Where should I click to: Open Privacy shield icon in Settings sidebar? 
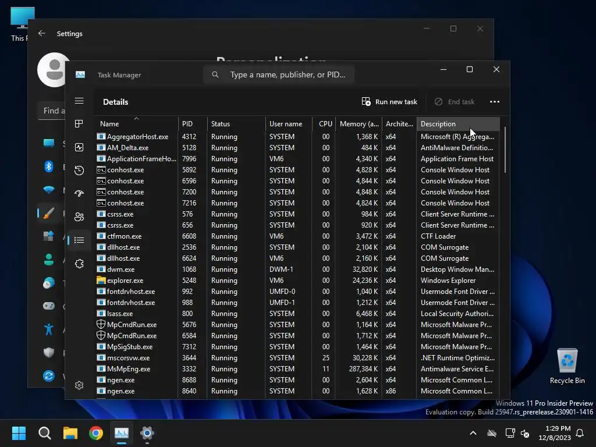point(49,352)
